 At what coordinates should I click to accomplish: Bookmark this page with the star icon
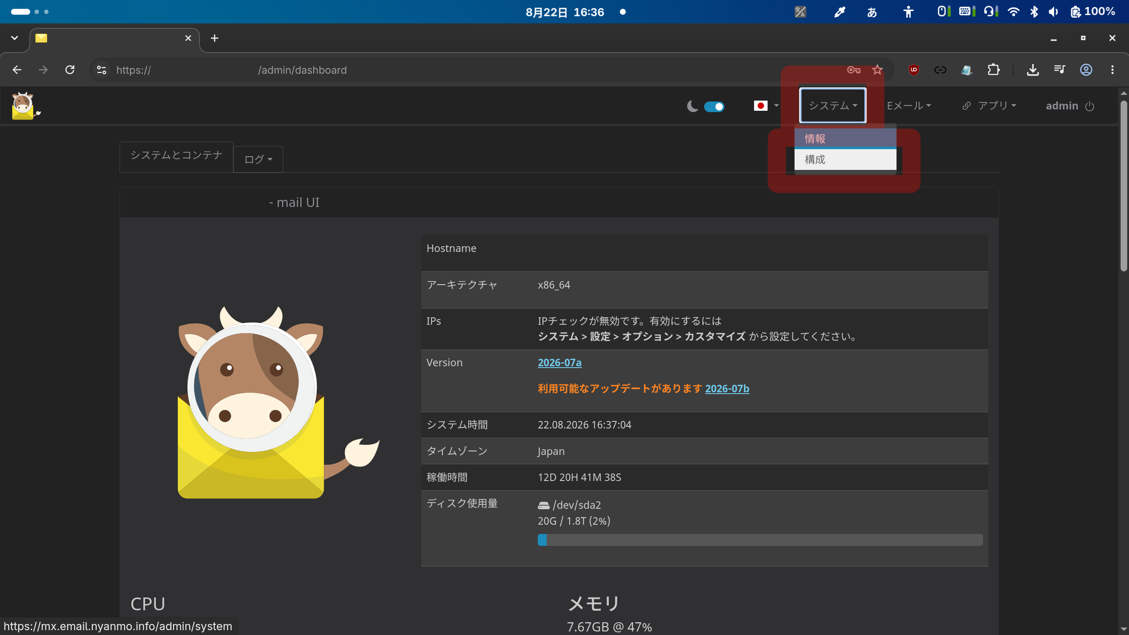point(877,70)
